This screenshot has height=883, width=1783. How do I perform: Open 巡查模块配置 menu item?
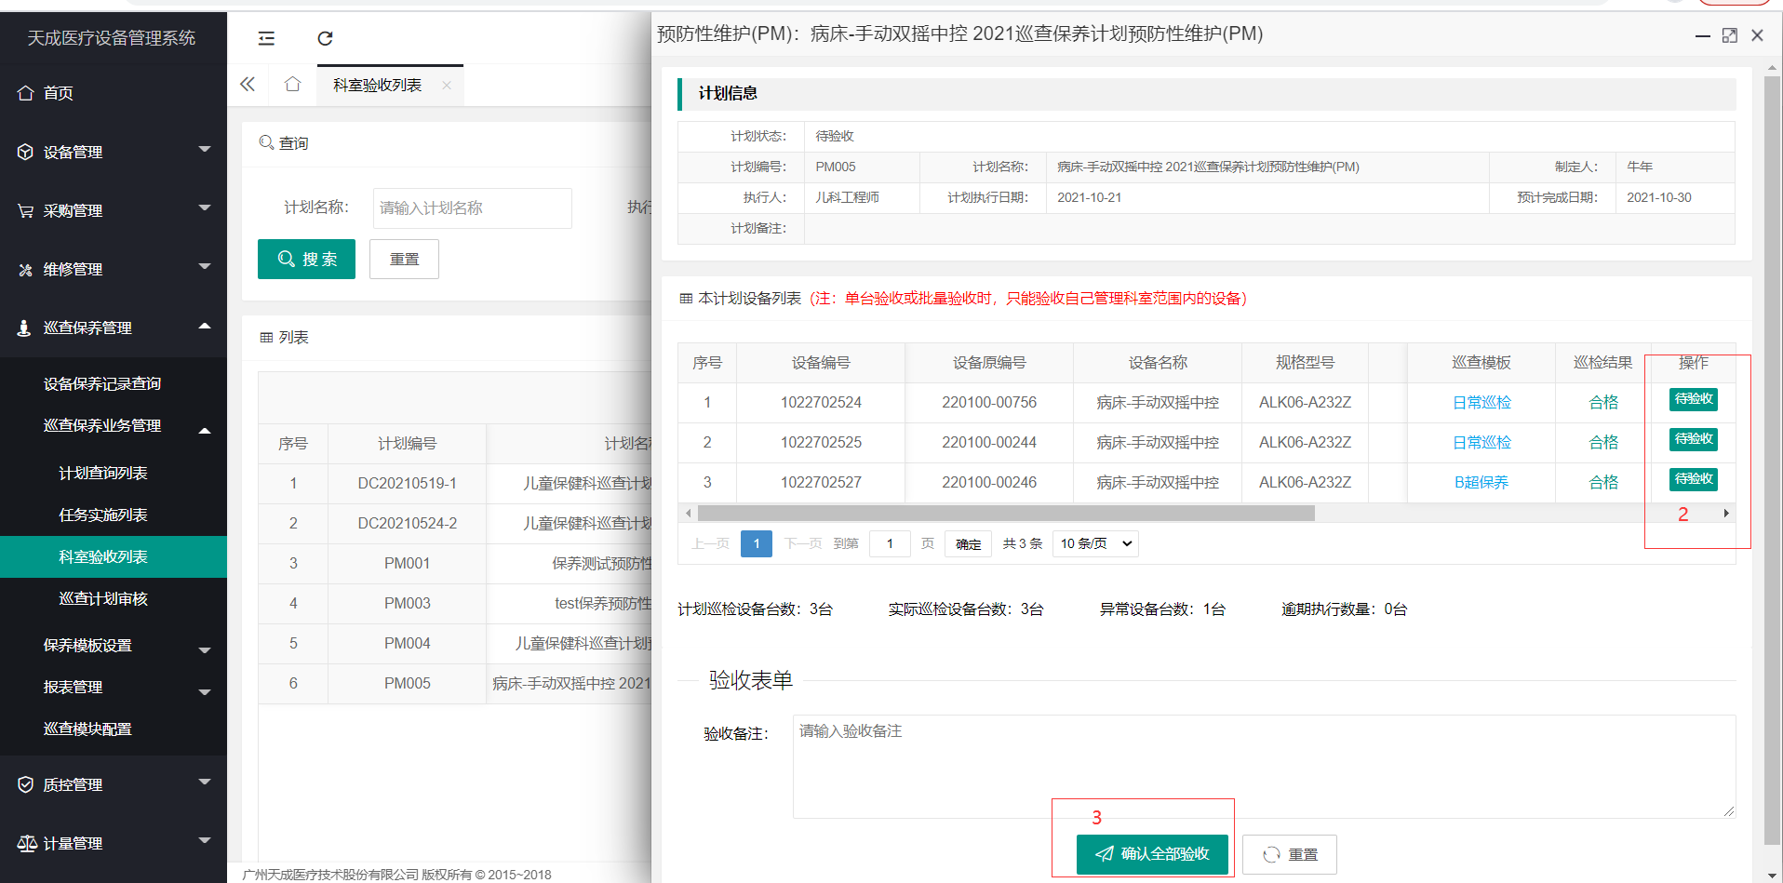(87, 729)
